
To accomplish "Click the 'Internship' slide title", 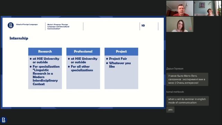I will tap(19, 38).
